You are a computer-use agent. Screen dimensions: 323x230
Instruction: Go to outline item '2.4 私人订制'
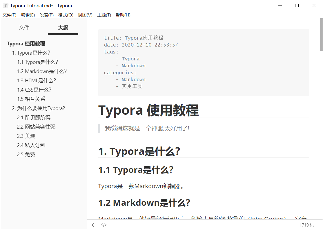pyautogui.click(x=31, y=145)
